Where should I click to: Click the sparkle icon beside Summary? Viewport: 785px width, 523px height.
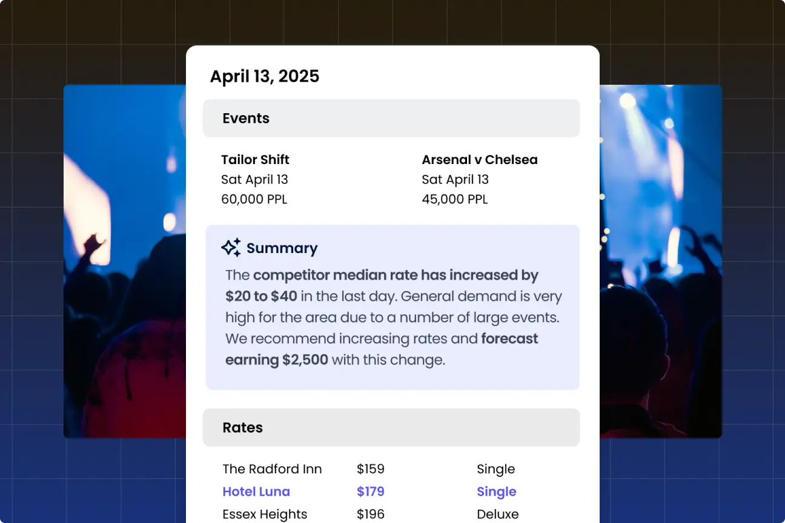pos(231,248)
